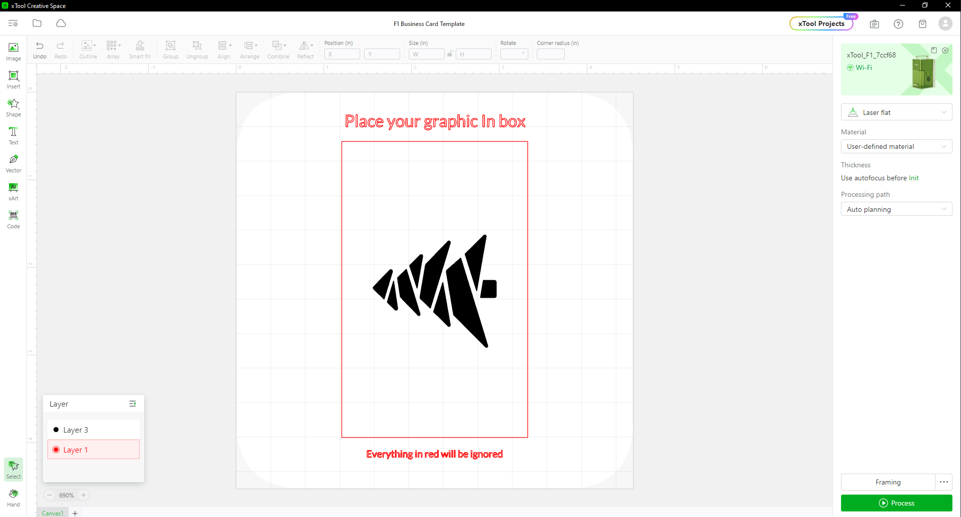Open the Shape tool
The image size is (961, 517).
point(14,107)
